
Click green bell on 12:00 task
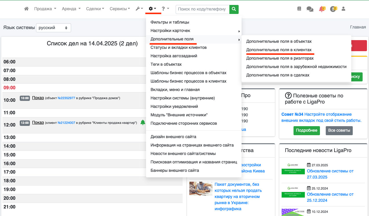coord(143,122)
